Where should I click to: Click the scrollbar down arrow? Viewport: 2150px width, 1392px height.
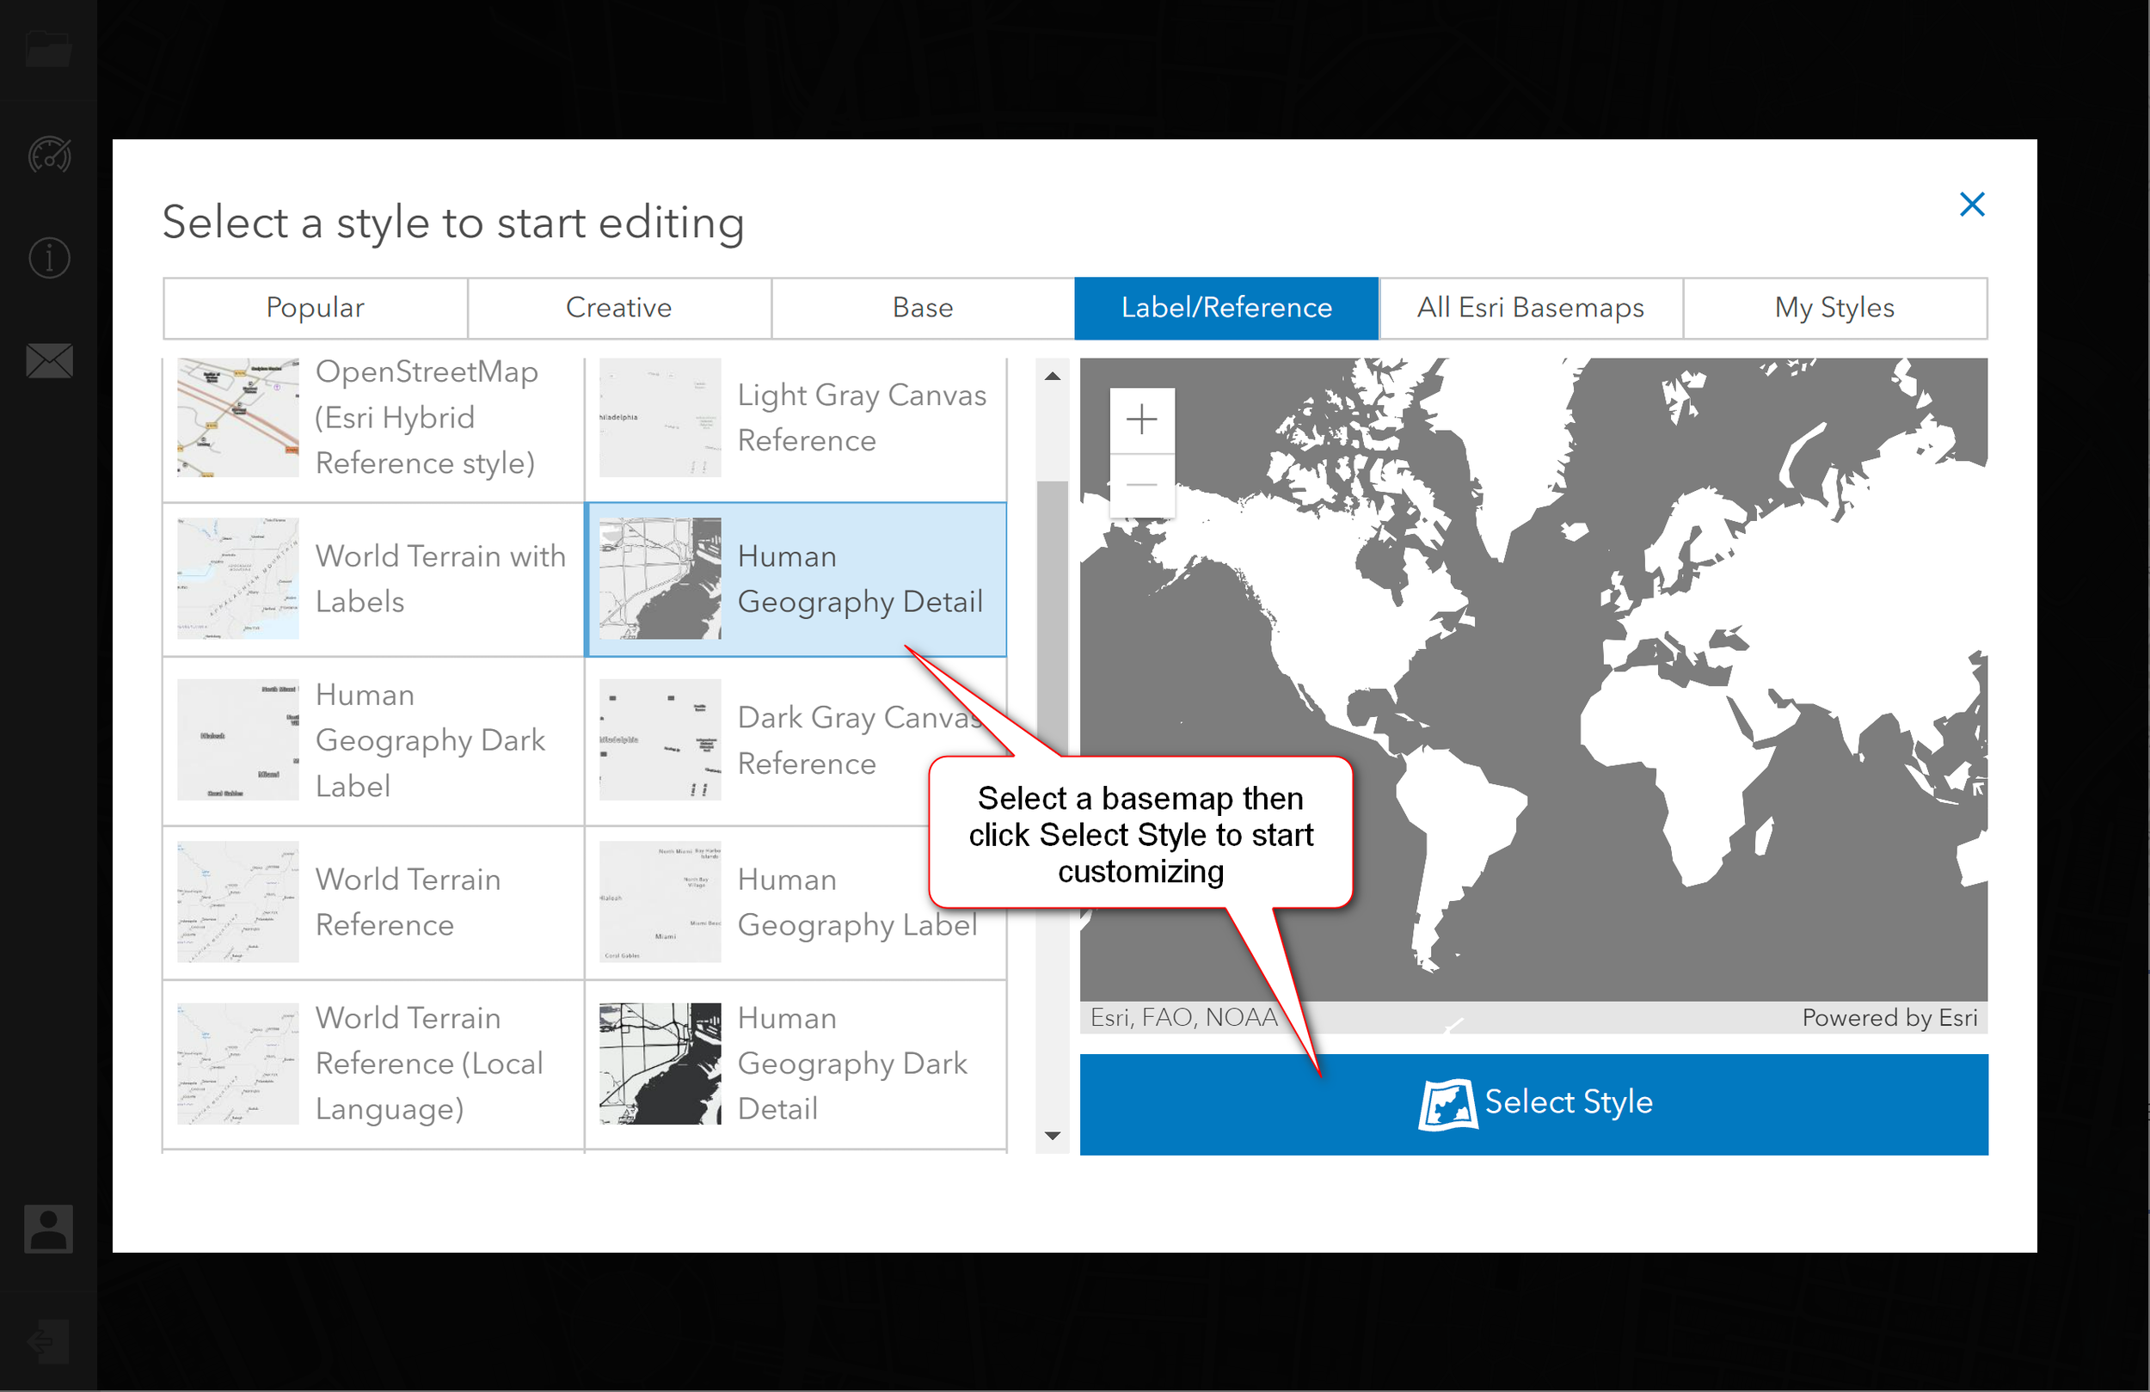(1052, 1137)
